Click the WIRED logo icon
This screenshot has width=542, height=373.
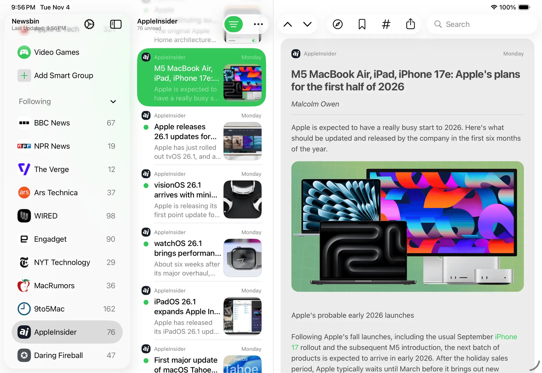pos(24,216)
